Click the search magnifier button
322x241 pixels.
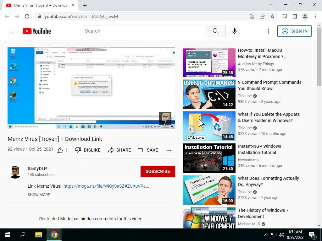[x=216, y=31]
